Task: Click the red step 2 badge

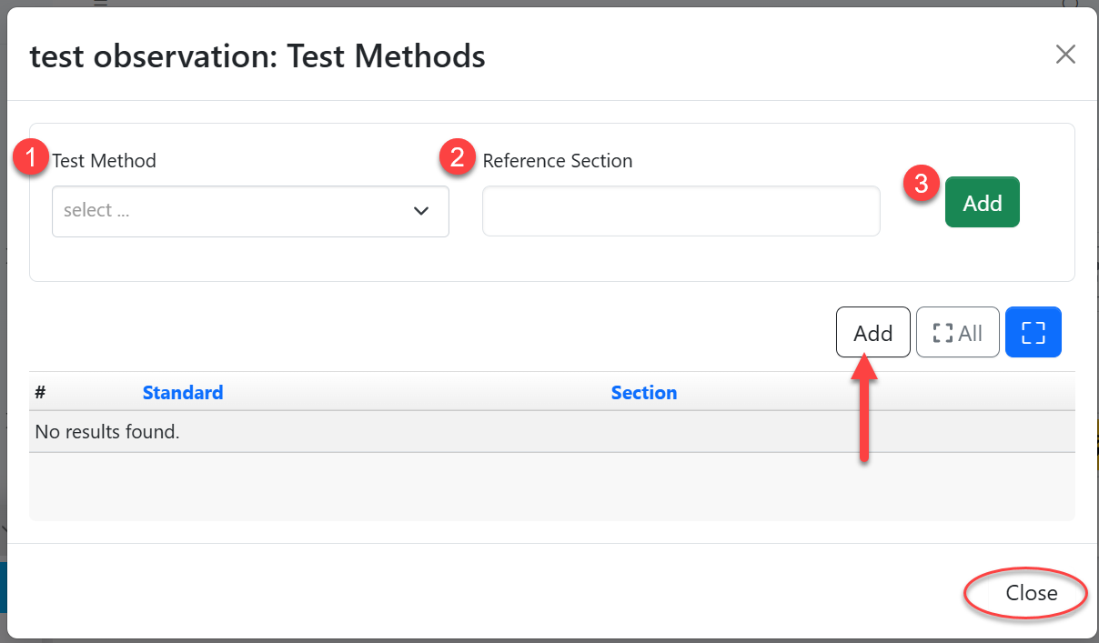Action: click(457, 158)
